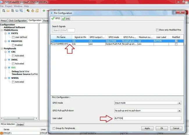Click the Pin Configuration dialog title icon
Image resolution: width=189 pixels, height=135 pixels.
pyautogui.click(x=51, y=13)
